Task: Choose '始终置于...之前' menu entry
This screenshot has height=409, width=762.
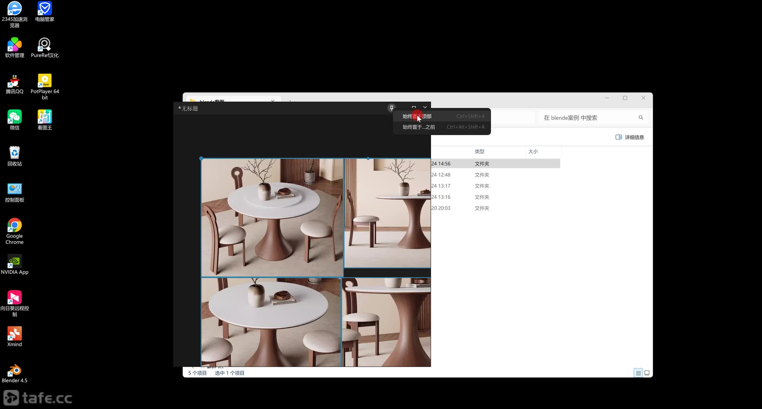Action: [x=419, y=127]
